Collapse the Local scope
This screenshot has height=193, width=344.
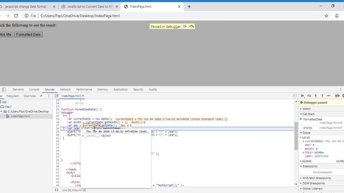(x=305, y=137)
